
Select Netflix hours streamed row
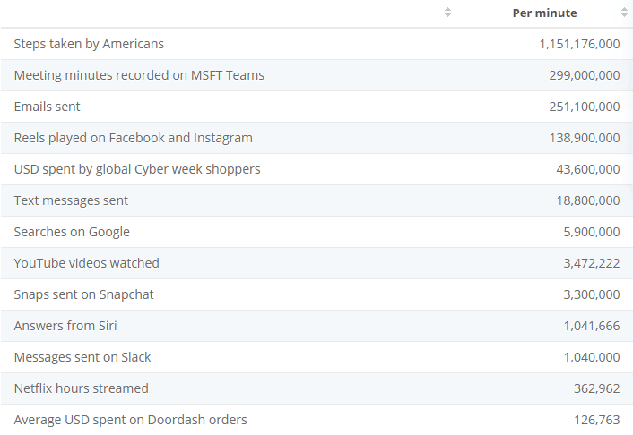tap(316, 388)
